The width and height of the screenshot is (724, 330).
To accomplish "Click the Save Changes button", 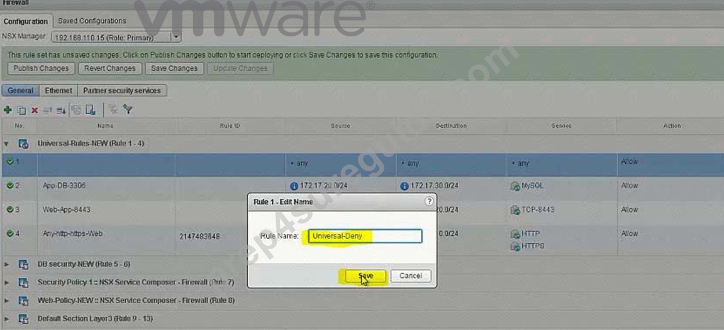I will point(174,68).
